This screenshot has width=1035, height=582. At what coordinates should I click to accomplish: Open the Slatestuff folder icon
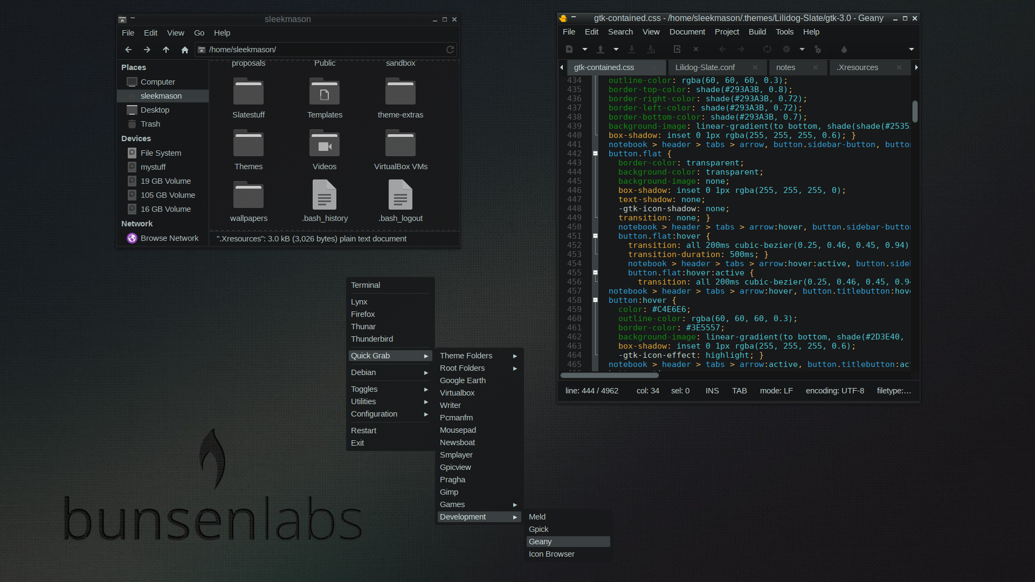[x=249, y=92]
